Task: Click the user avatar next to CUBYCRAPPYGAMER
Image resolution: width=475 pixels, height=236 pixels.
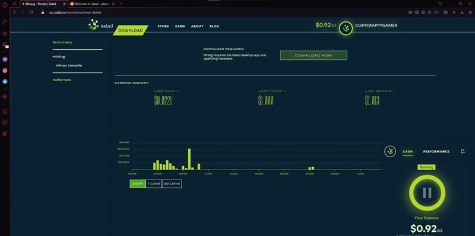Action: 346,28
